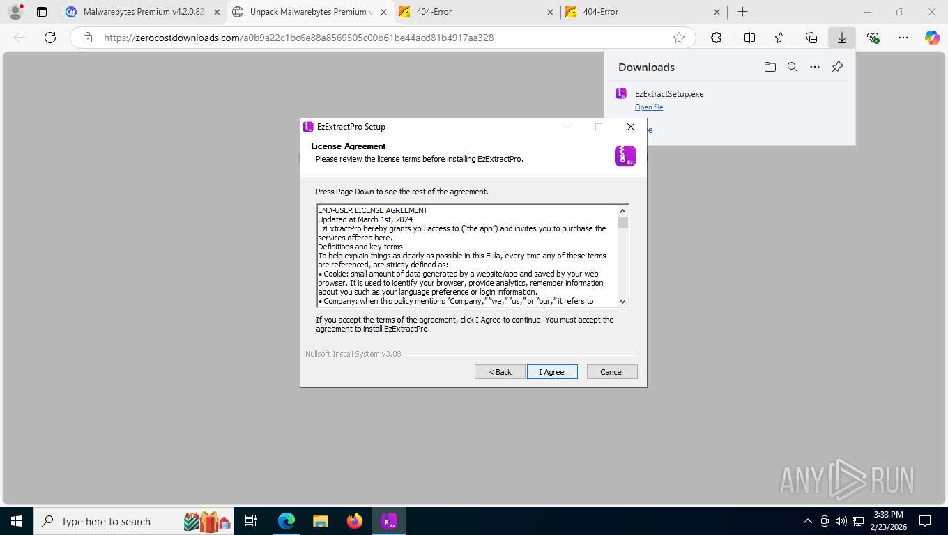Click the I Agree button
The image size is (948, 535).
point(552,372)
